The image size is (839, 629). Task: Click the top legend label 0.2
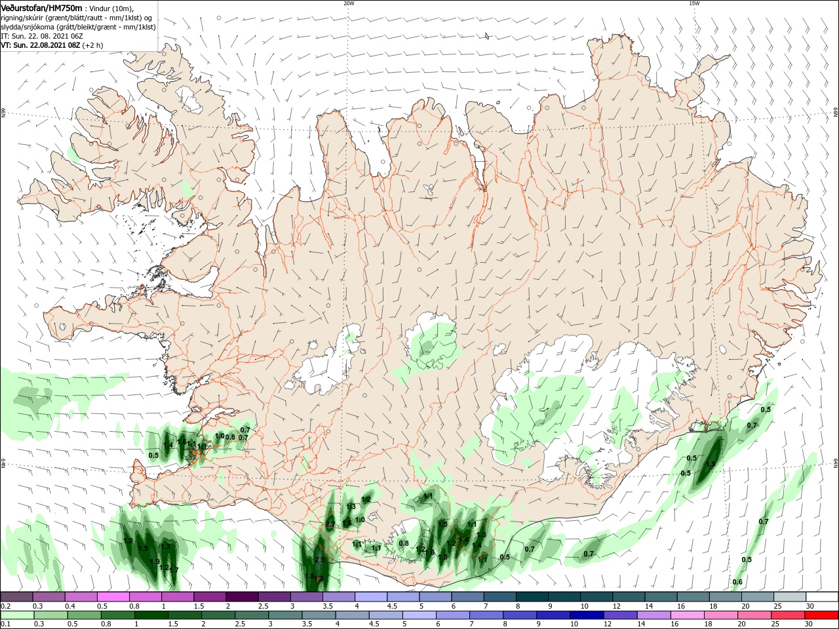(5, 607)
